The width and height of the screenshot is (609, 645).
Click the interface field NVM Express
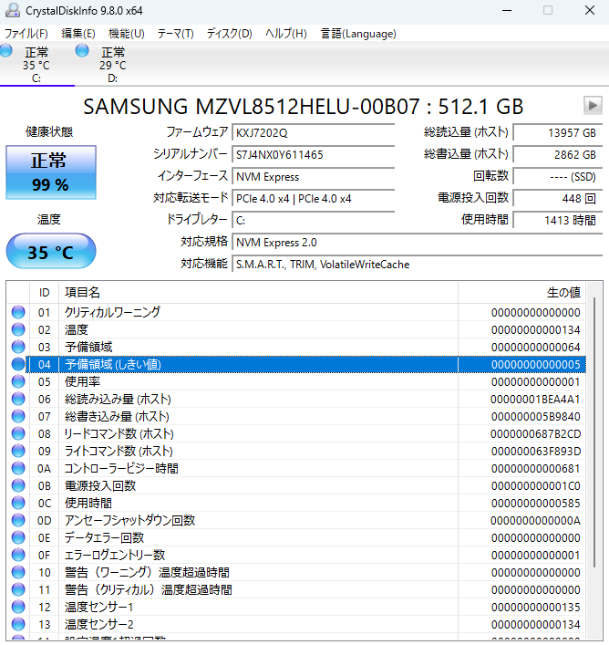tap(313, 176)
